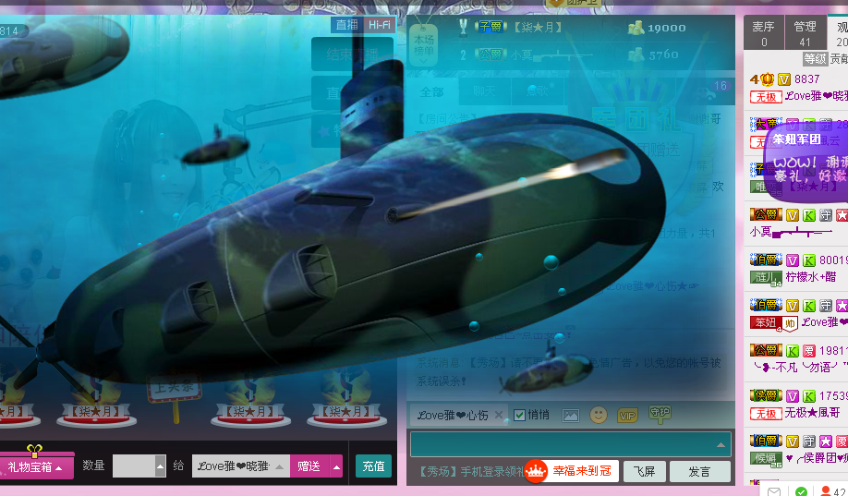Toggle the 悄悄 whisper checkbox
Viewport: 848px width, 496px height.
click(520, 415)
